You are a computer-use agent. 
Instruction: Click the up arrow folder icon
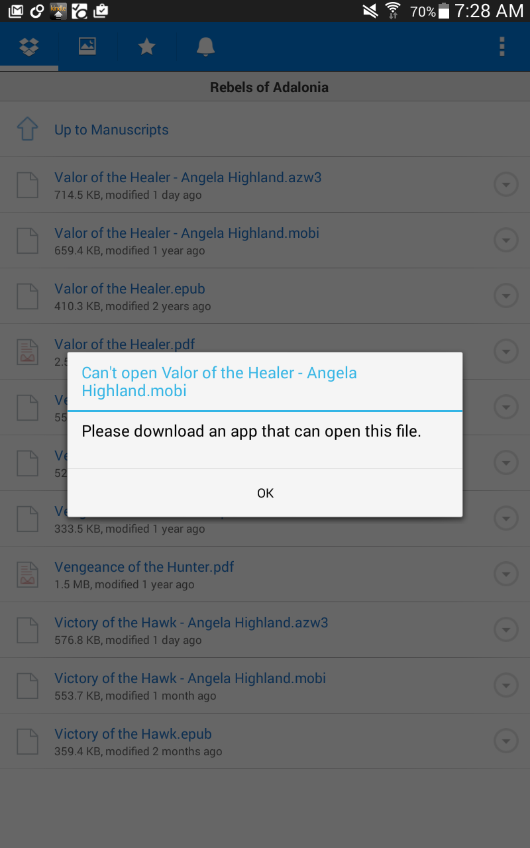tap(26, 129)
